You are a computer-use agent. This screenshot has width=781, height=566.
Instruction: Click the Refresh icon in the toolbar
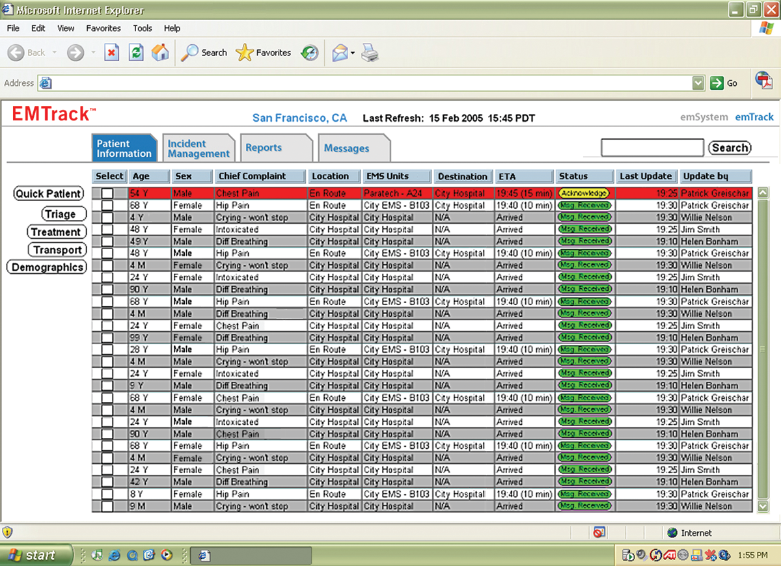[136, 53]
